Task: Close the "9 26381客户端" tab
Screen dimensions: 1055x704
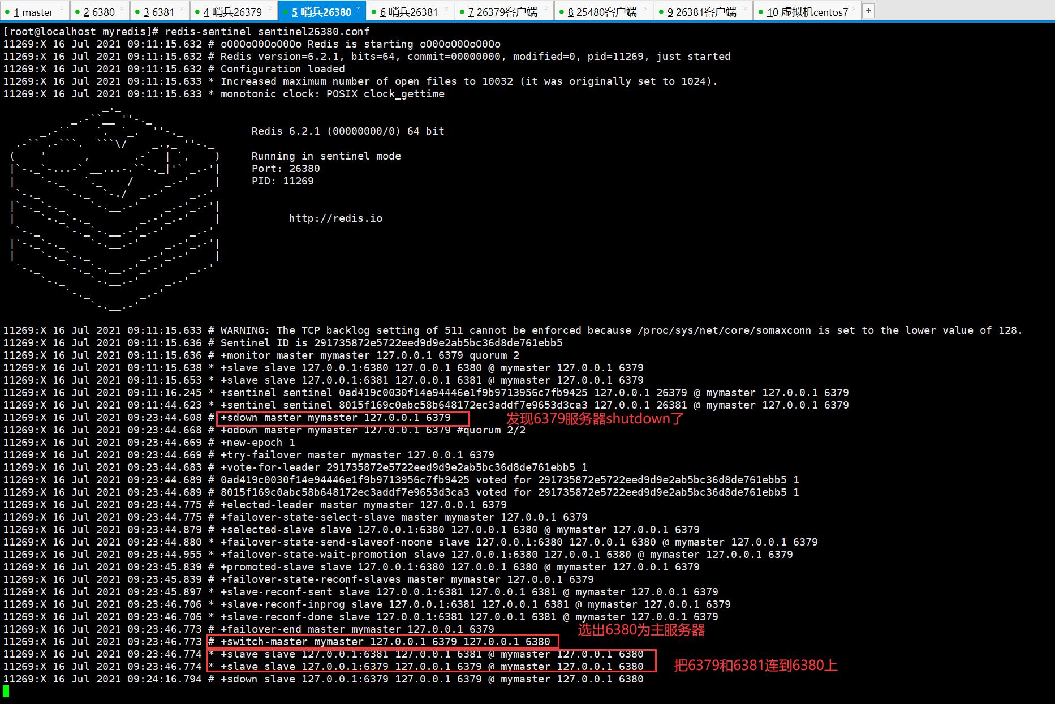Action: click(746, 9)
